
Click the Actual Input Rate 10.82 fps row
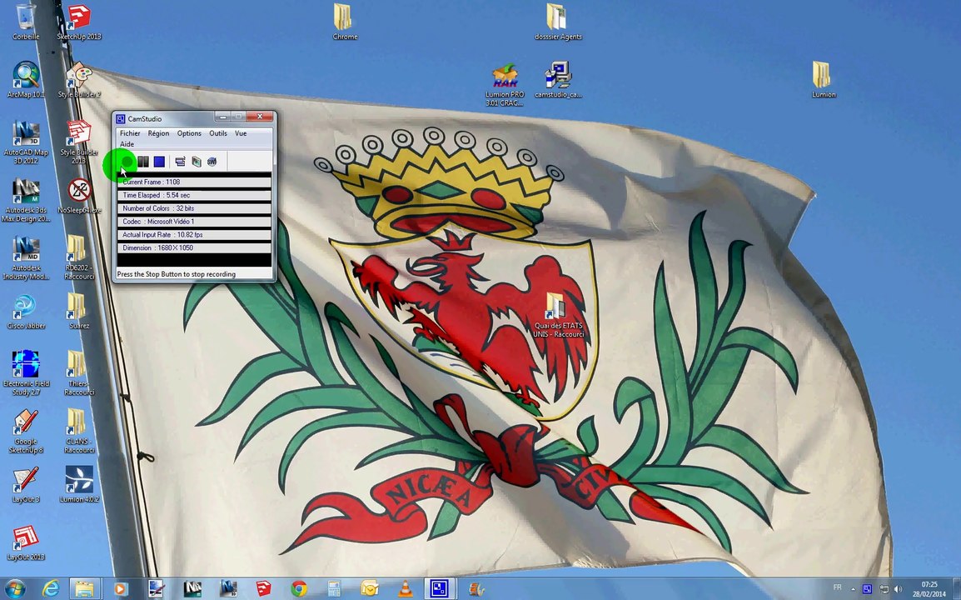click(194, 235)
